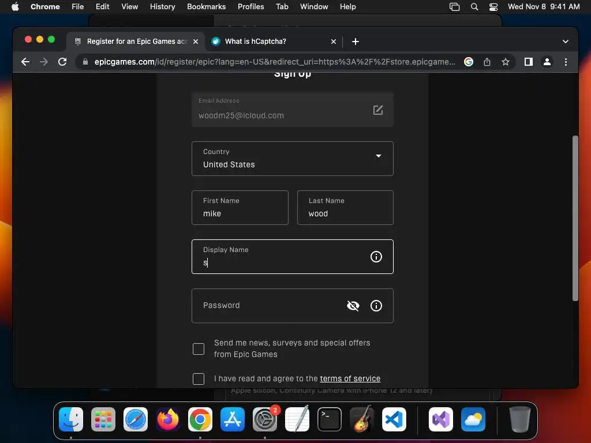This screenshot has width=591, height=443.
Task: Click the browser address bar URL
Action: point(275,62)
